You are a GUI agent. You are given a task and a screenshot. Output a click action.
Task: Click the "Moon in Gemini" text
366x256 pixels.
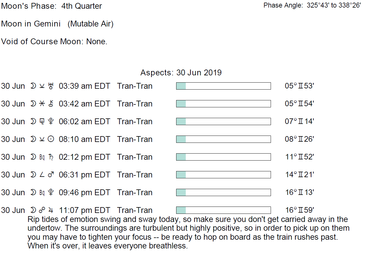(x=31, y=24)
